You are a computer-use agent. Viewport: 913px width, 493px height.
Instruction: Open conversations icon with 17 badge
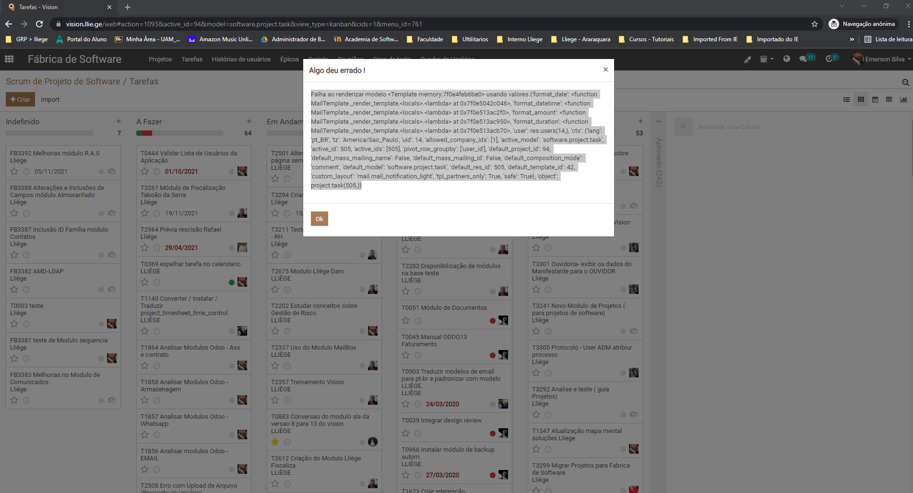point(803,59)
